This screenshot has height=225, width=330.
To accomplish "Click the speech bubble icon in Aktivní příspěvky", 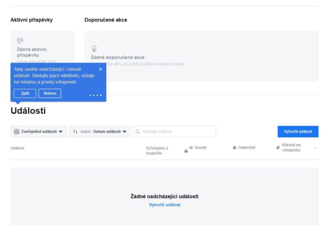I will pyautogui.click(x=20, y=40).
